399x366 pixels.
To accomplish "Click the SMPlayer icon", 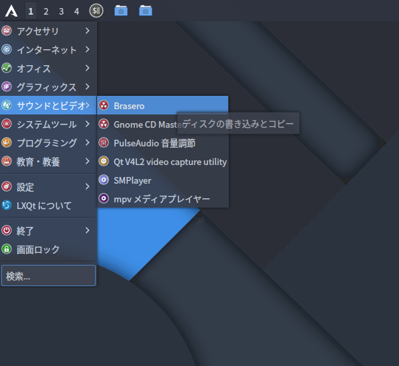I will click(104, 180).
